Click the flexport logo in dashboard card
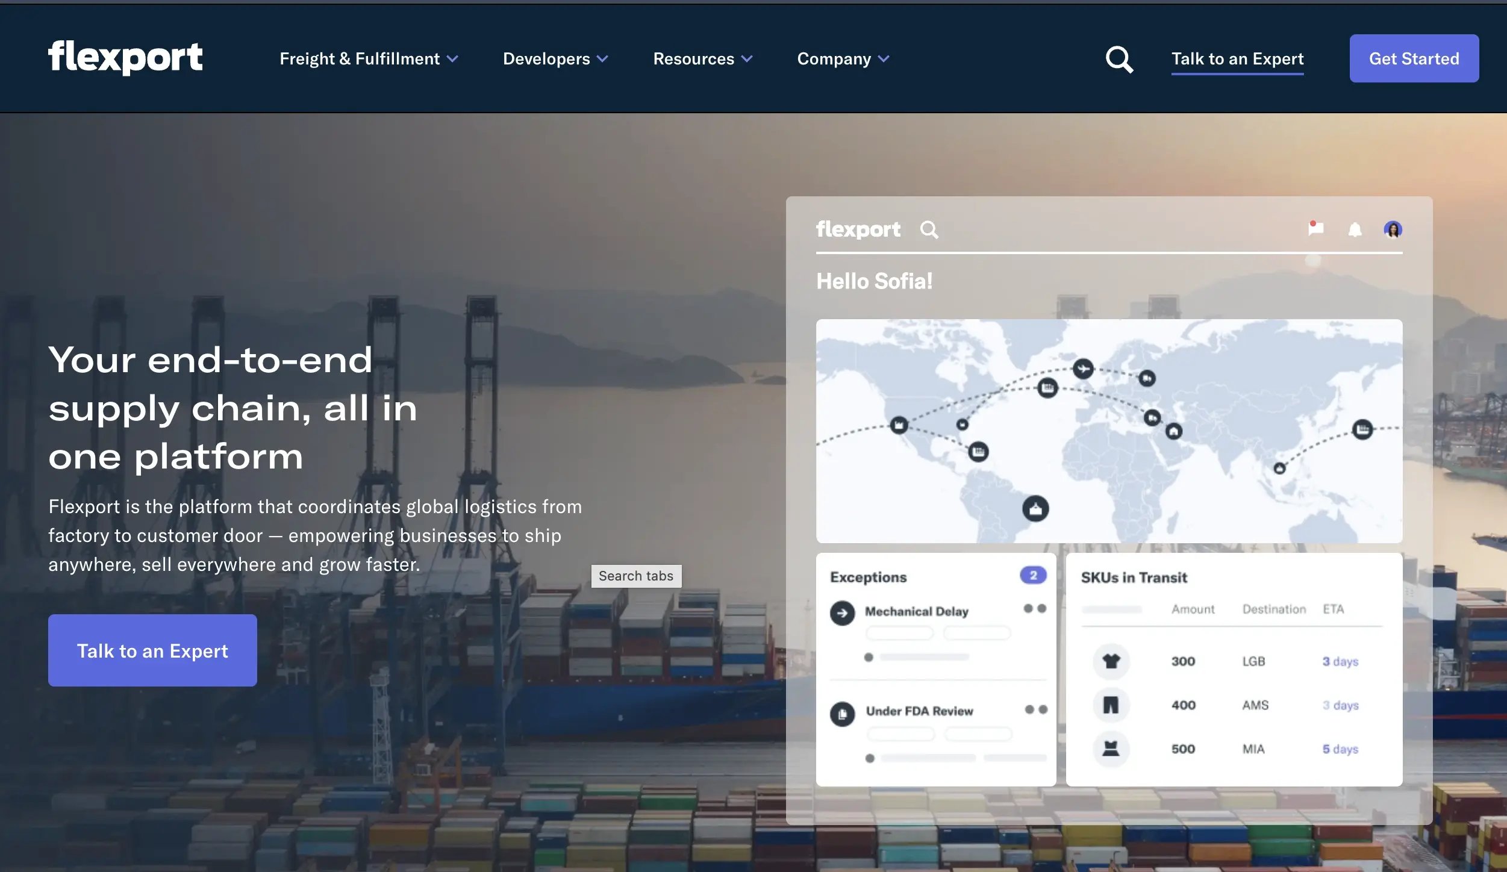1507x872 pixels. click(x=858, y=229)
